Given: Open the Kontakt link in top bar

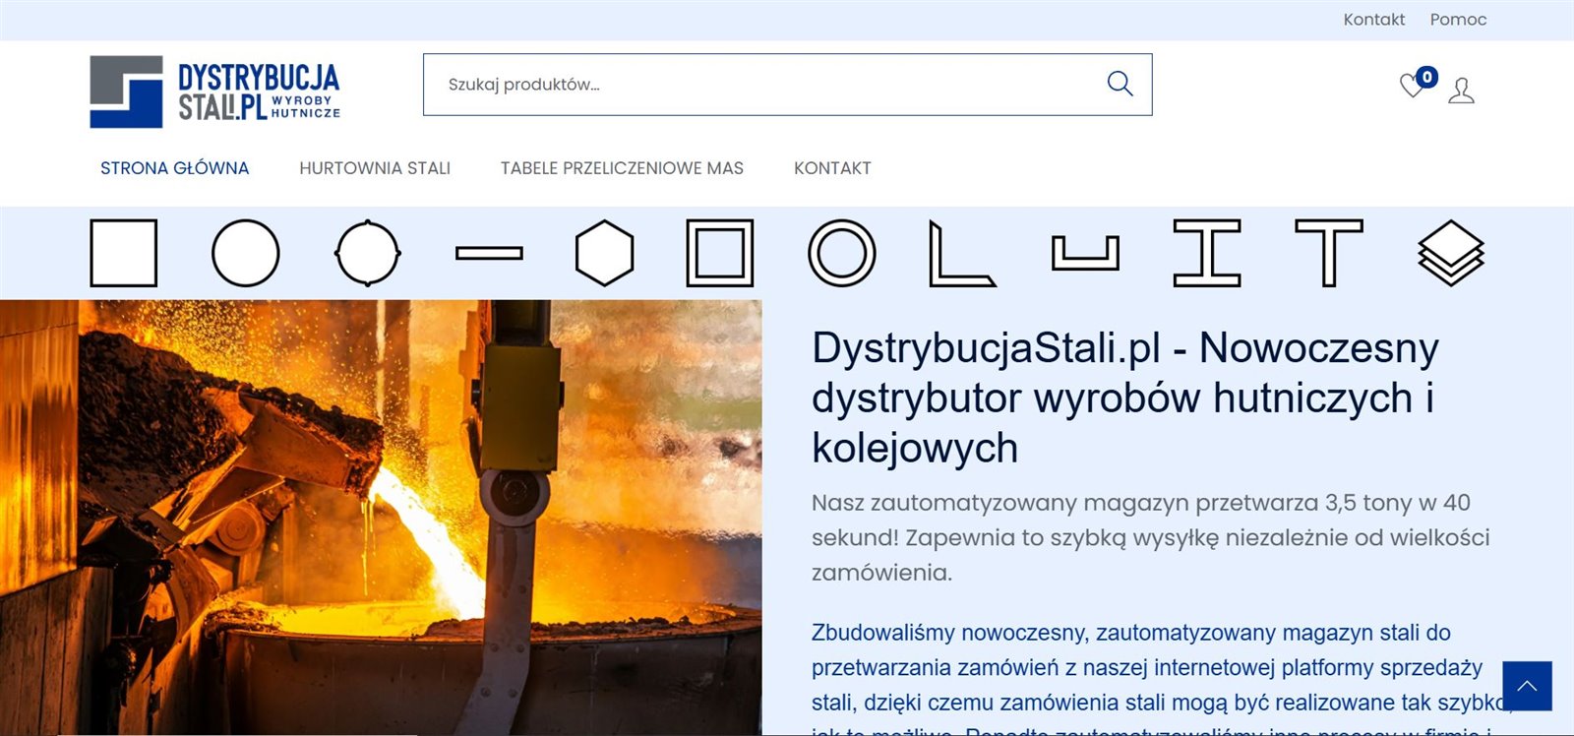Looking at the screenshot, I should click(1373, 20).
